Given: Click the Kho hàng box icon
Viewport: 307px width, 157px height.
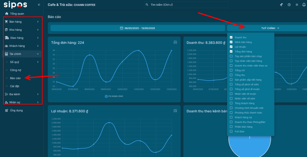Looking at the screenshot, I should click(x=7, y=30).
